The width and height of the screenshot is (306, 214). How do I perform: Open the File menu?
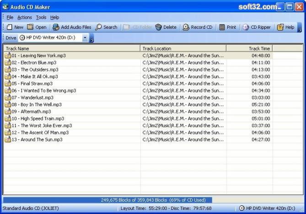pyautogui.click(x=10, y=17)
